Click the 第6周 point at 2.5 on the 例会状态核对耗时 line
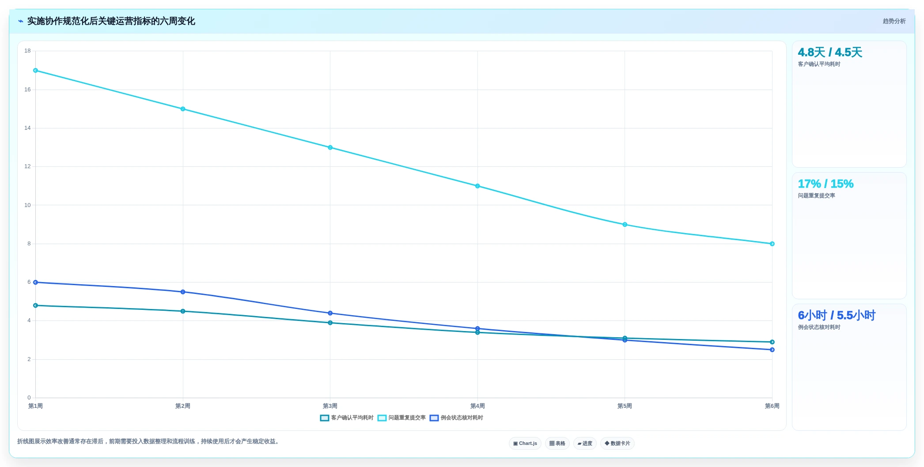The width and height of the screenshot is (924, 467). (772, 350)
